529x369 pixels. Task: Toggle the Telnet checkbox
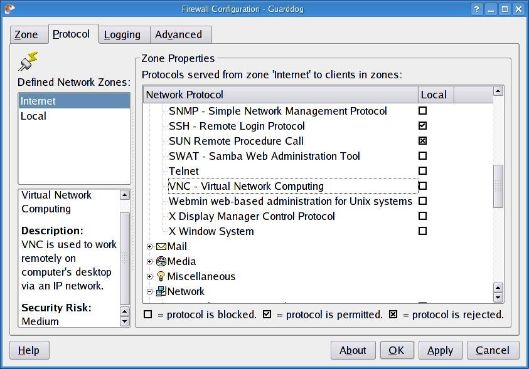coord(422,170)
